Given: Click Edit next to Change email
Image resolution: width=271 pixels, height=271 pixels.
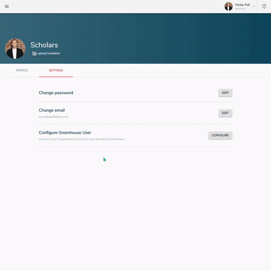Looking at the screenshot, I should (x=225, y=113).
